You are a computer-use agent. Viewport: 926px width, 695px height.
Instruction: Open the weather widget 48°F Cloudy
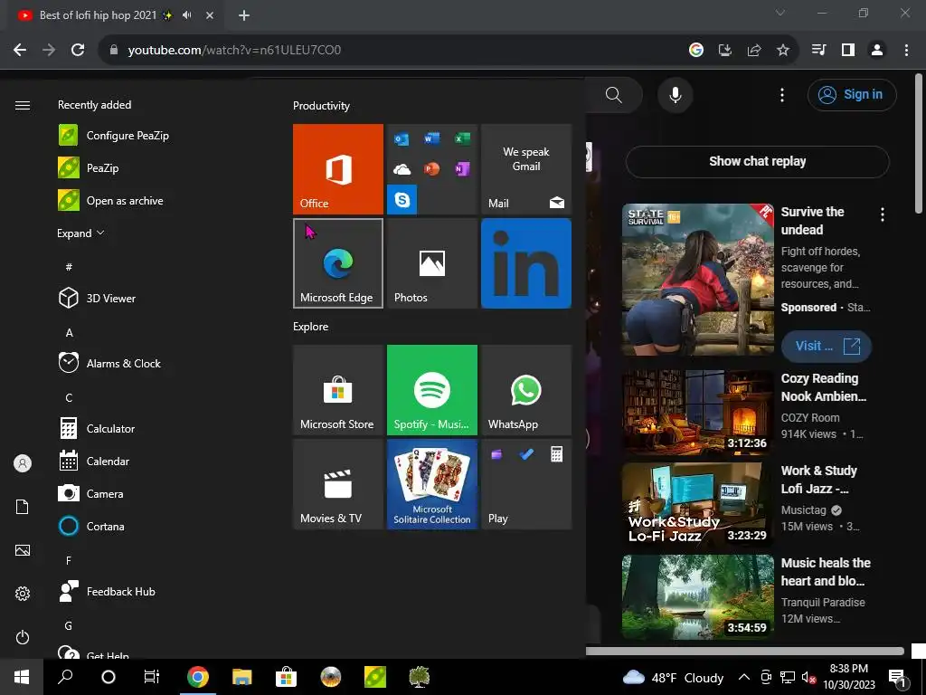tap(673, 677)
